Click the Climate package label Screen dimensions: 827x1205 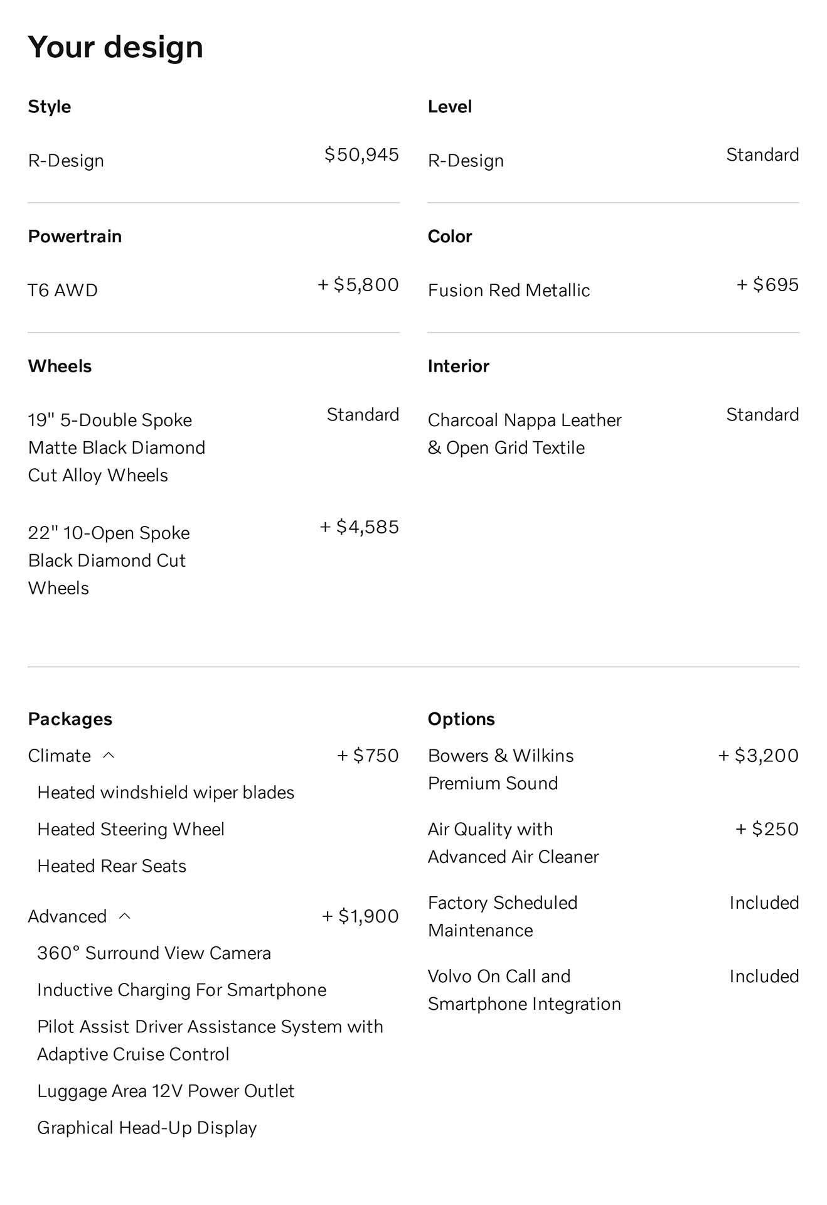point(60,756)
